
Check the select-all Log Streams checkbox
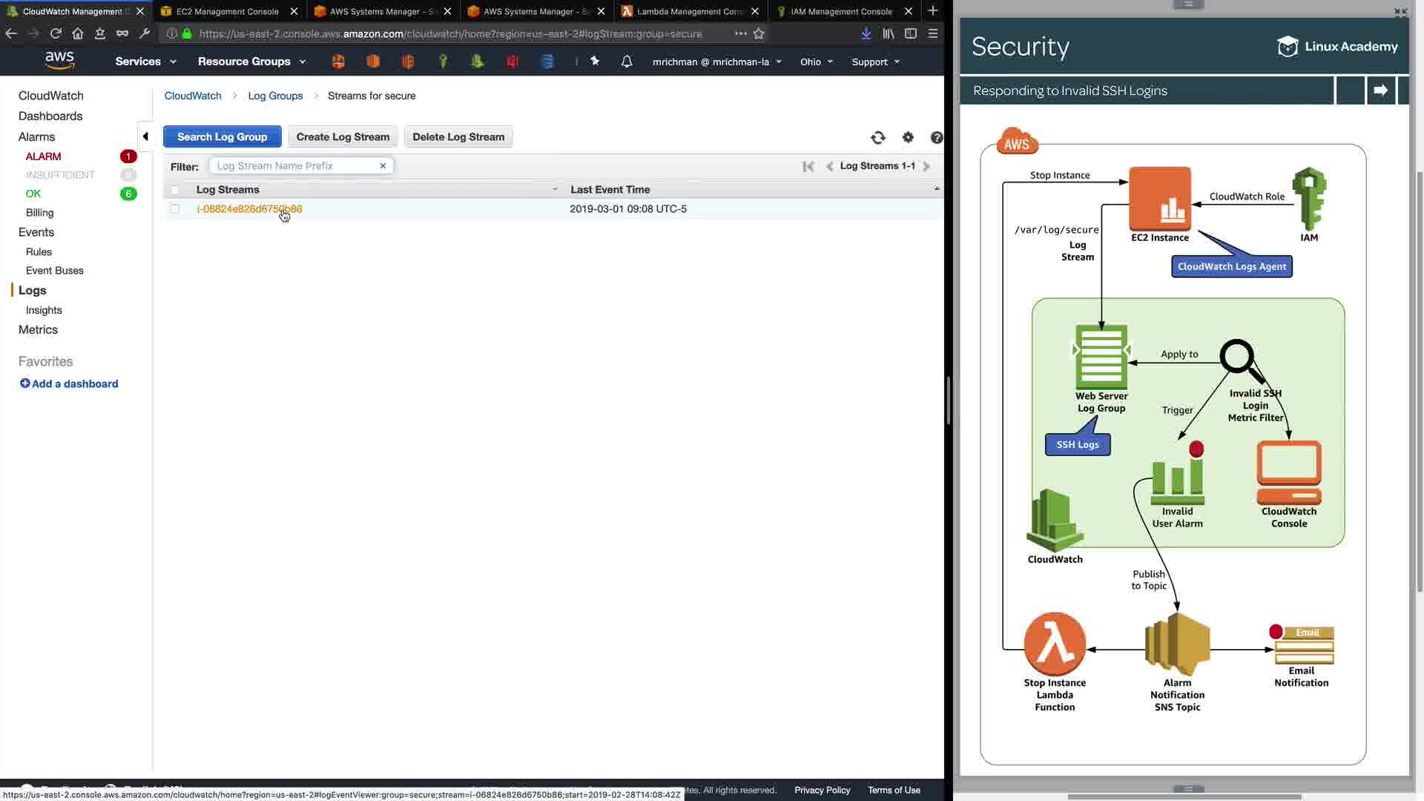(x=175, y=190)
